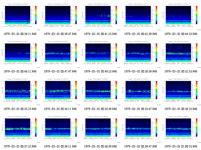Image resolution: width=201 pixels, height=150 pixels.
Task: Click the caption "1979-03-01 00:58:11.948"
Action: (60, 146)
